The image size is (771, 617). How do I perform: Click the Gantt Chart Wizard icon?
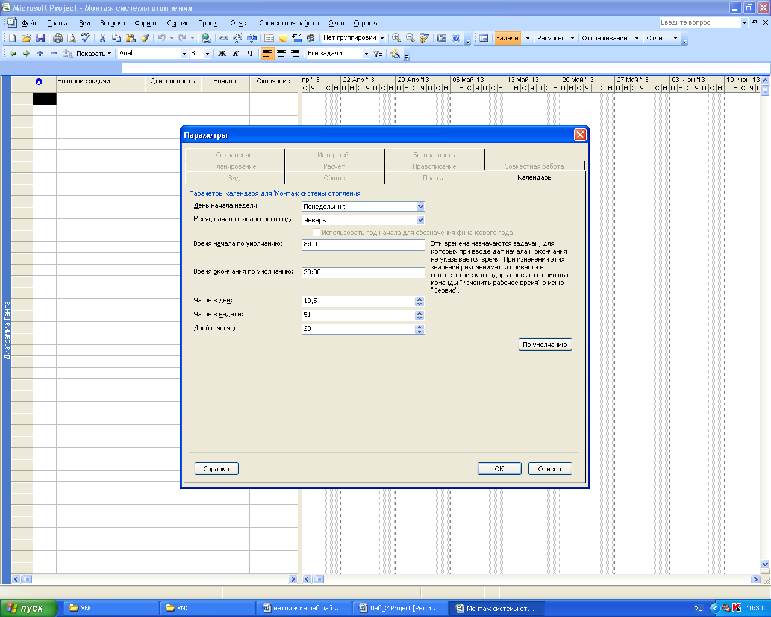[395, 54]
